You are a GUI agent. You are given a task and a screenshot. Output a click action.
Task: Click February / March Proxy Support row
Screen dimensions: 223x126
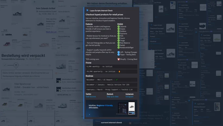[x=111, y=89]
